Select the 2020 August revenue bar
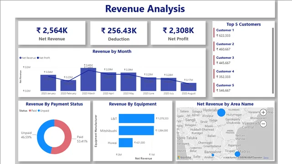The image size is (292, 164). (x=188, y=87)
